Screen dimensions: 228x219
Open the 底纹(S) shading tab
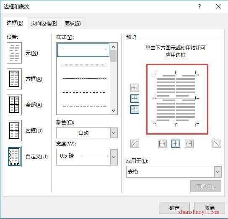coord(73,23)
